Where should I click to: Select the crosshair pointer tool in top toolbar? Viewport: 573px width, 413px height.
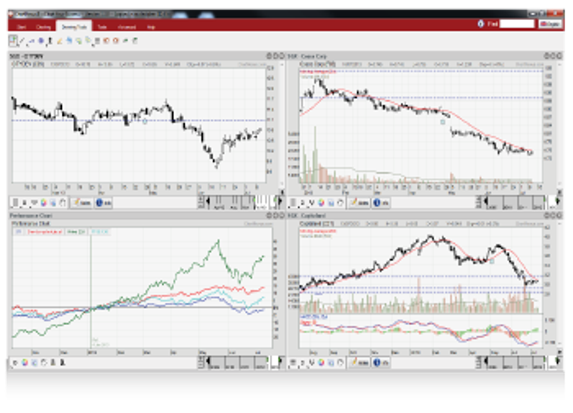pyautogui.click(x=13, y=41)
